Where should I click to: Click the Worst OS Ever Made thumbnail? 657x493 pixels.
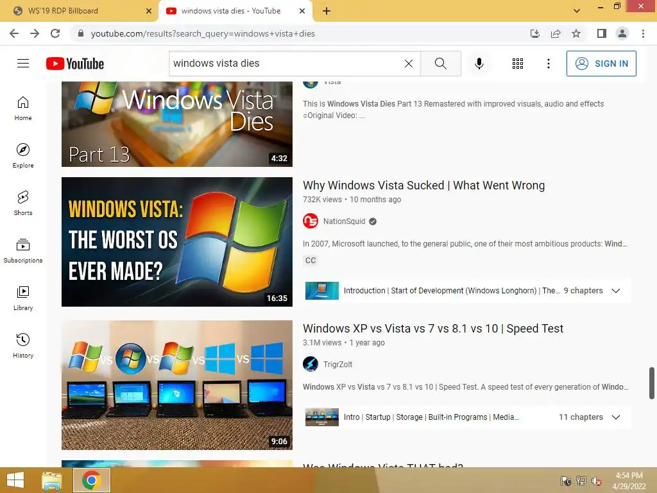tap(177, 242)
